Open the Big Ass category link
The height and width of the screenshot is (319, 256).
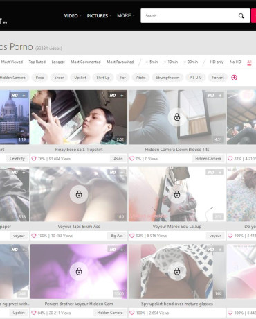click(x=117, y=236)
